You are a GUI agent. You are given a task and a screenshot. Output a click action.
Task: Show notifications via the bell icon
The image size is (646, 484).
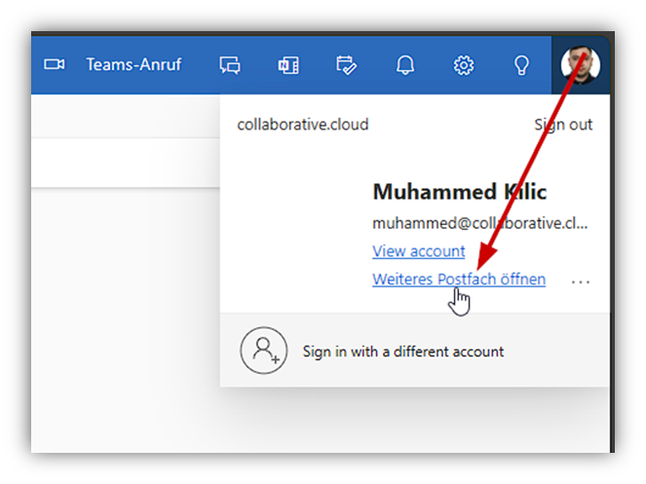[404, 65]
